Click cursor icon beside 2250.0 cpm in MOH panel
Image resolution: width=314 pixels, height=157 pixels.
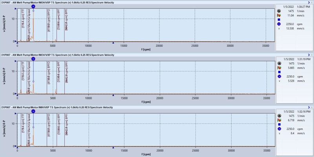[279, 24]
